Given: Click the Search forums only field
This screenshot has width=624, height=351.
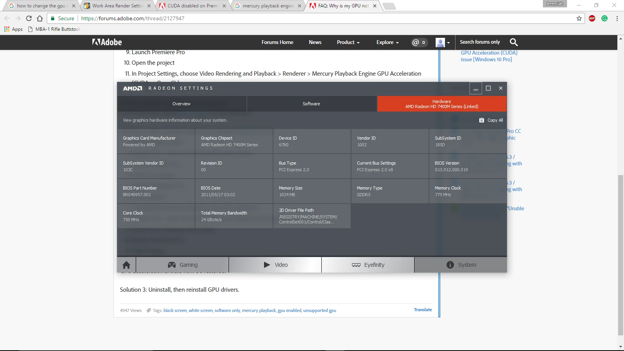Looking at the screenshot, I should [x=480, y=42].
